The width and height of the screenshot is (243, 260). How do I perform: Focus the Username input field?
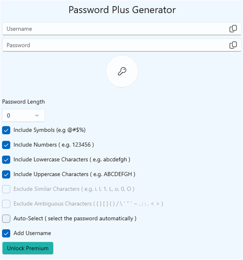[112, 29]
